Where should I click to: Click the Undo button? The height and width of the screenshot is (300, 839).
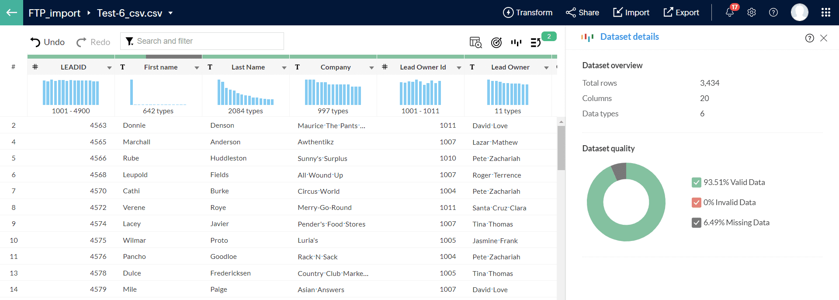pyautogui.click(x=47, y=42)
